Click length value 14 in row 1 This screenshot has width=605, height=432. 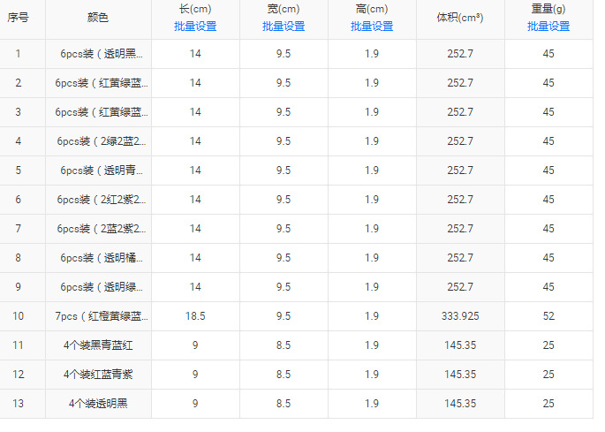(195, 54)
